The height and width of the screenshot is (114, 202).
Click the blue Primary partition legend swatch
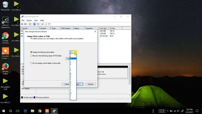[34, 98]
